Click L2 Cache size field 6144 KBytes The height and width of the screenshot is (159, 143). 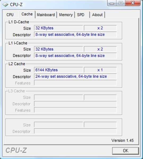click(58, 70)
